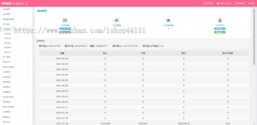Open 所有房间流水 in the sidebar
Screen dimensions: 257x125
pyautogui.click(x=8, y=97)
